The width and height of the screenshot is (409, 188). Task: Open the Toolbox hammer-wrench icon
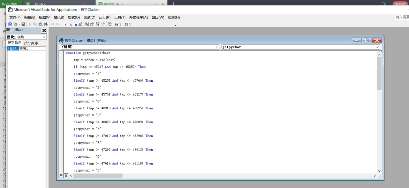[x=103, y=24]
